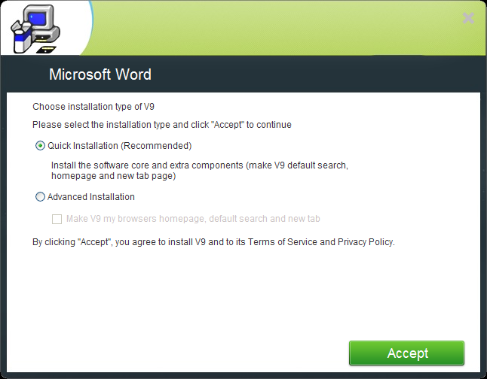The width and height of the screenshot is (487, 379).
Task: Close the installer dialog with the X
Action: [x=468, y=18]
